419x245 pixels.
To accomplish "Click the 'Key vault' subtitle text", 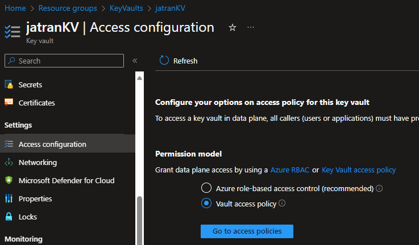I will 40,41.
